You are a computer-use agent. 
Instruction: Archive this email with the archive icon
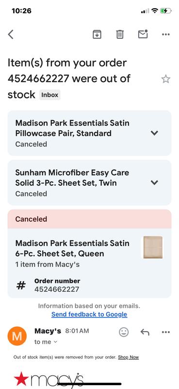(x=97, y=34)
